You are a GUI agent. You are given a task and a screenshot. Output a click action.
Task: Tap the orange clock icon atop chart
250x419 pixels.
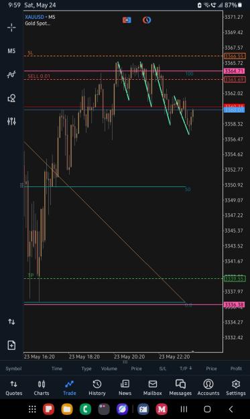147,20
